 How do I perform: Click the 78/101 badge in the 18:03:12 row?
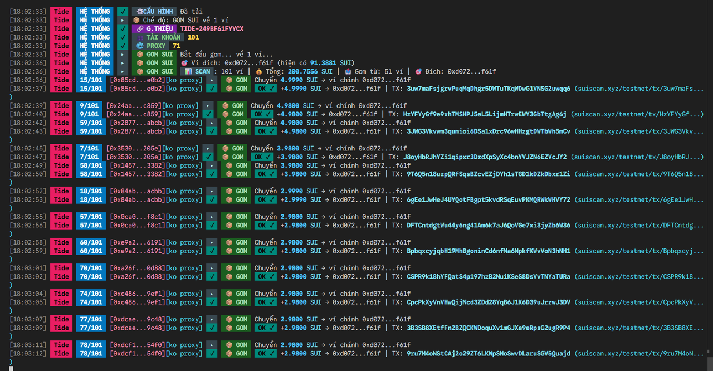tap(91, 354)
